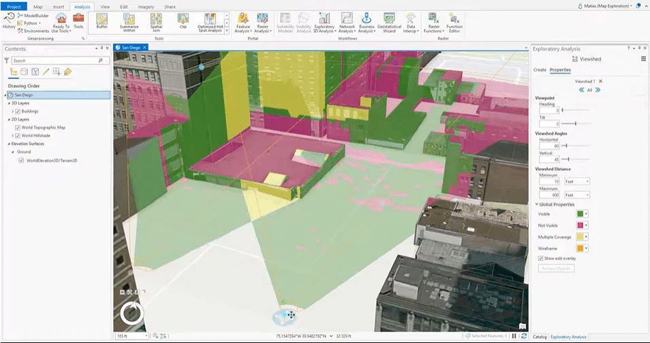
Task: Switch to the View ribbon tab
Action: pos(105,7)
